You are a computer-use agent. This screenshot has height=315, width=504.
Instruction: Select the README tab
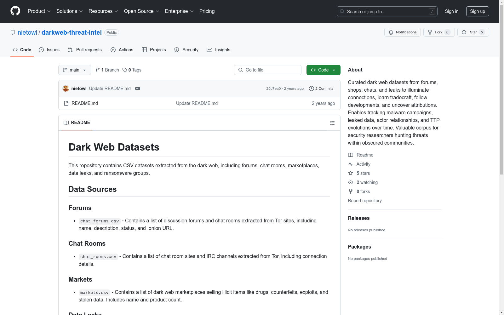(x=77, y=123)
